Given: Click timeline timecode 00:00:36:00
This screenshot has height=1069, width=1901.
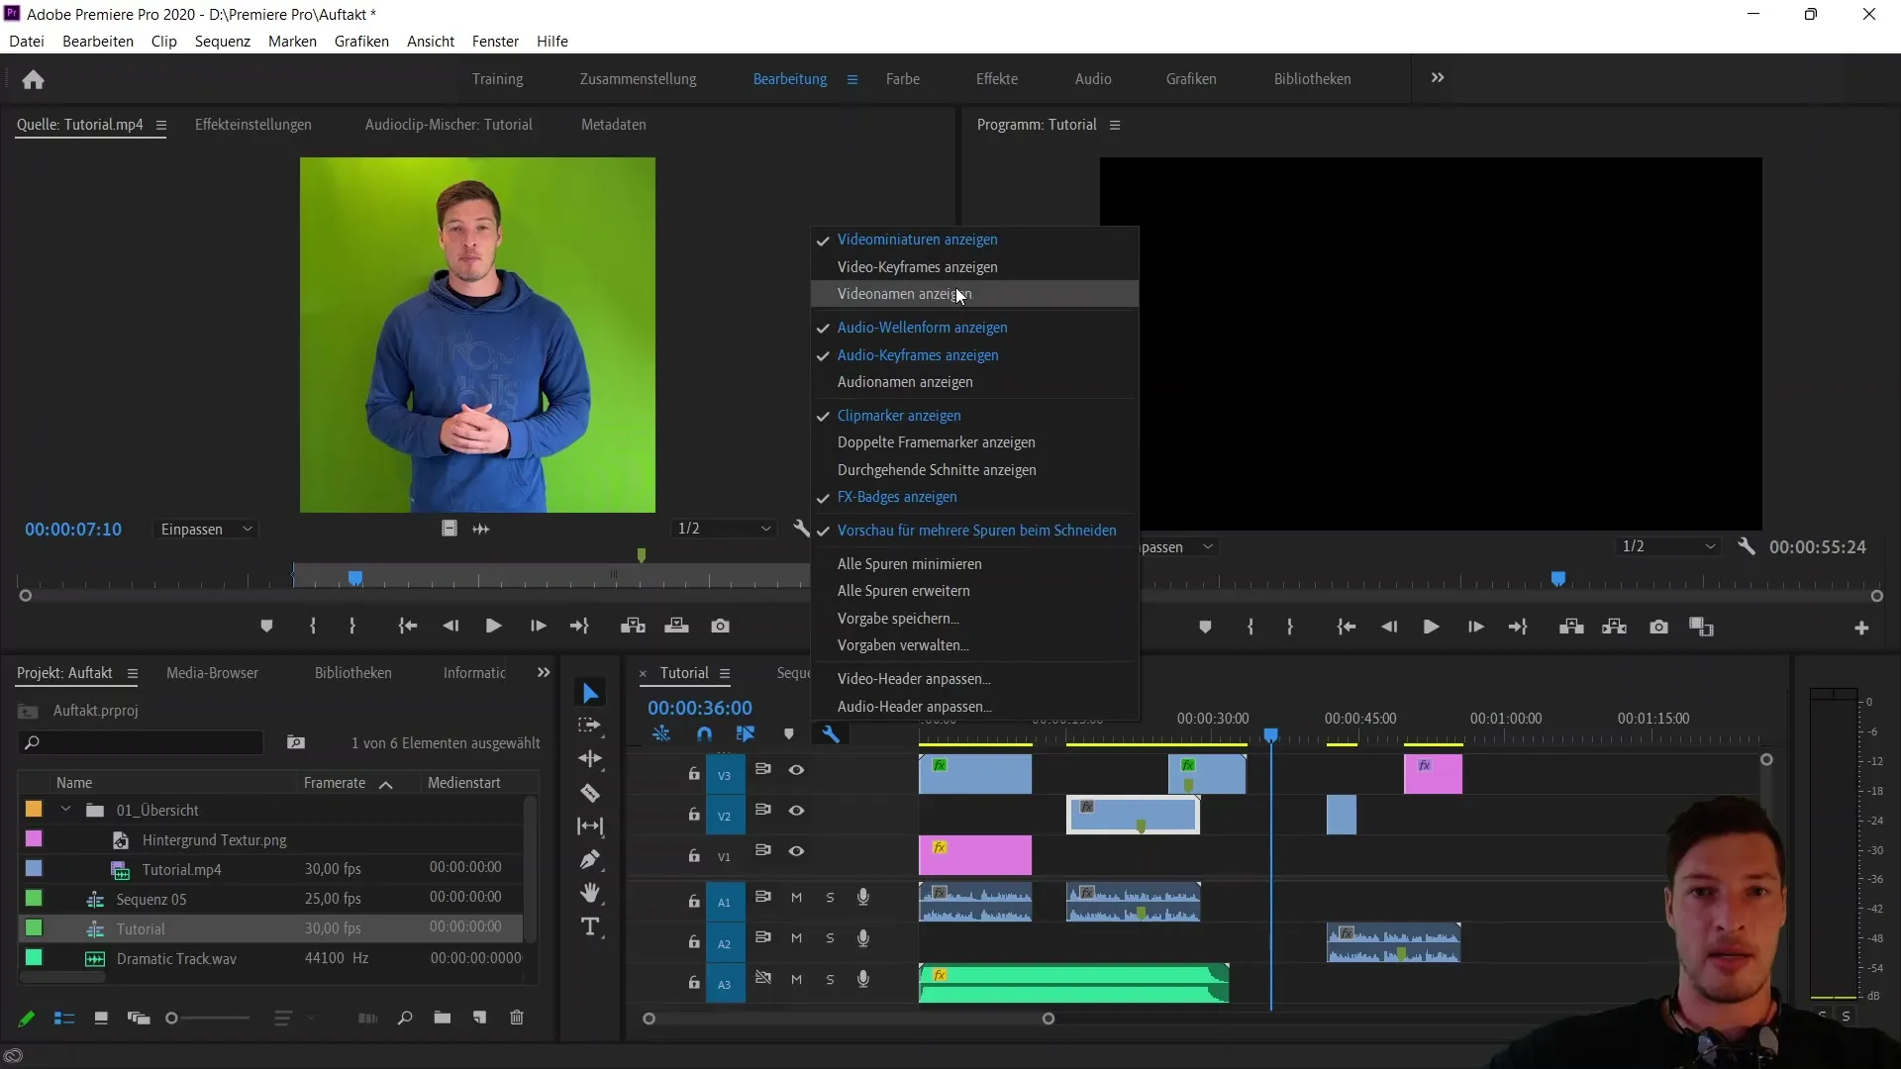Looking at the screenshot, I should point(700,708).
